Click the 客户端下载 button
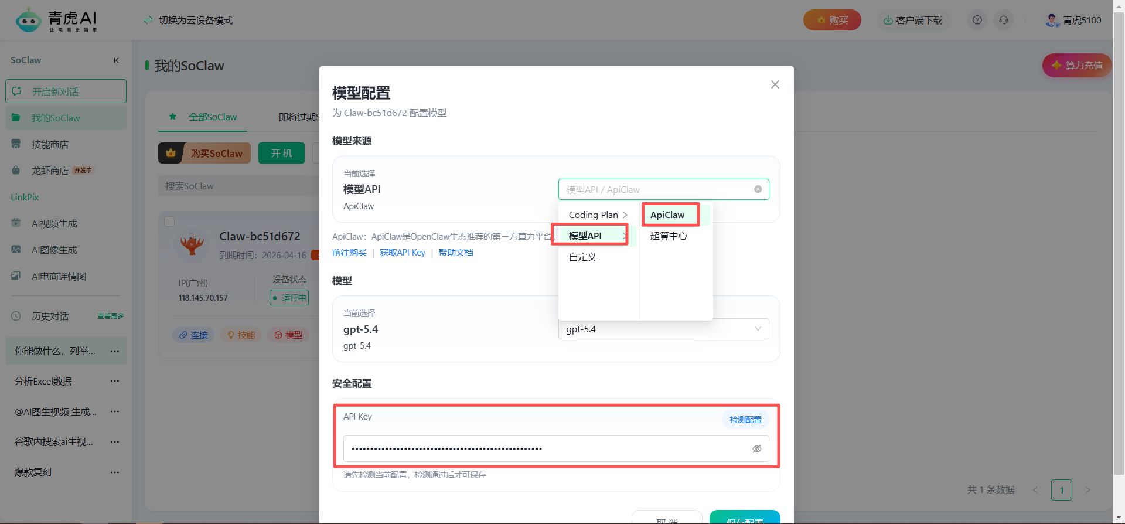Viewport: 1125px width, 524px height. (x=913, y=20)
